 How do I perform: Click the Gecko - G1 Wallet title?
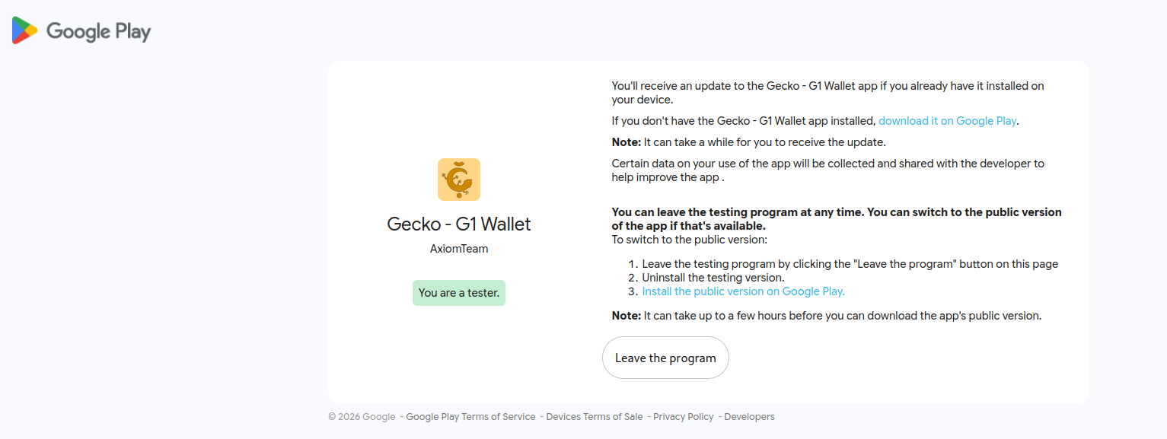tap(459, 224)
